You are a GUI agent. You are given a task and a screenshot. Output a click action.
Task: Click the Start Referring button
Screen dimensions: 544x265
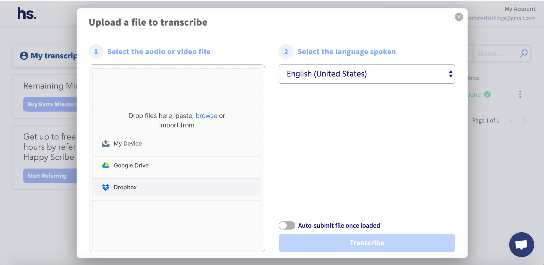point(47,176)
